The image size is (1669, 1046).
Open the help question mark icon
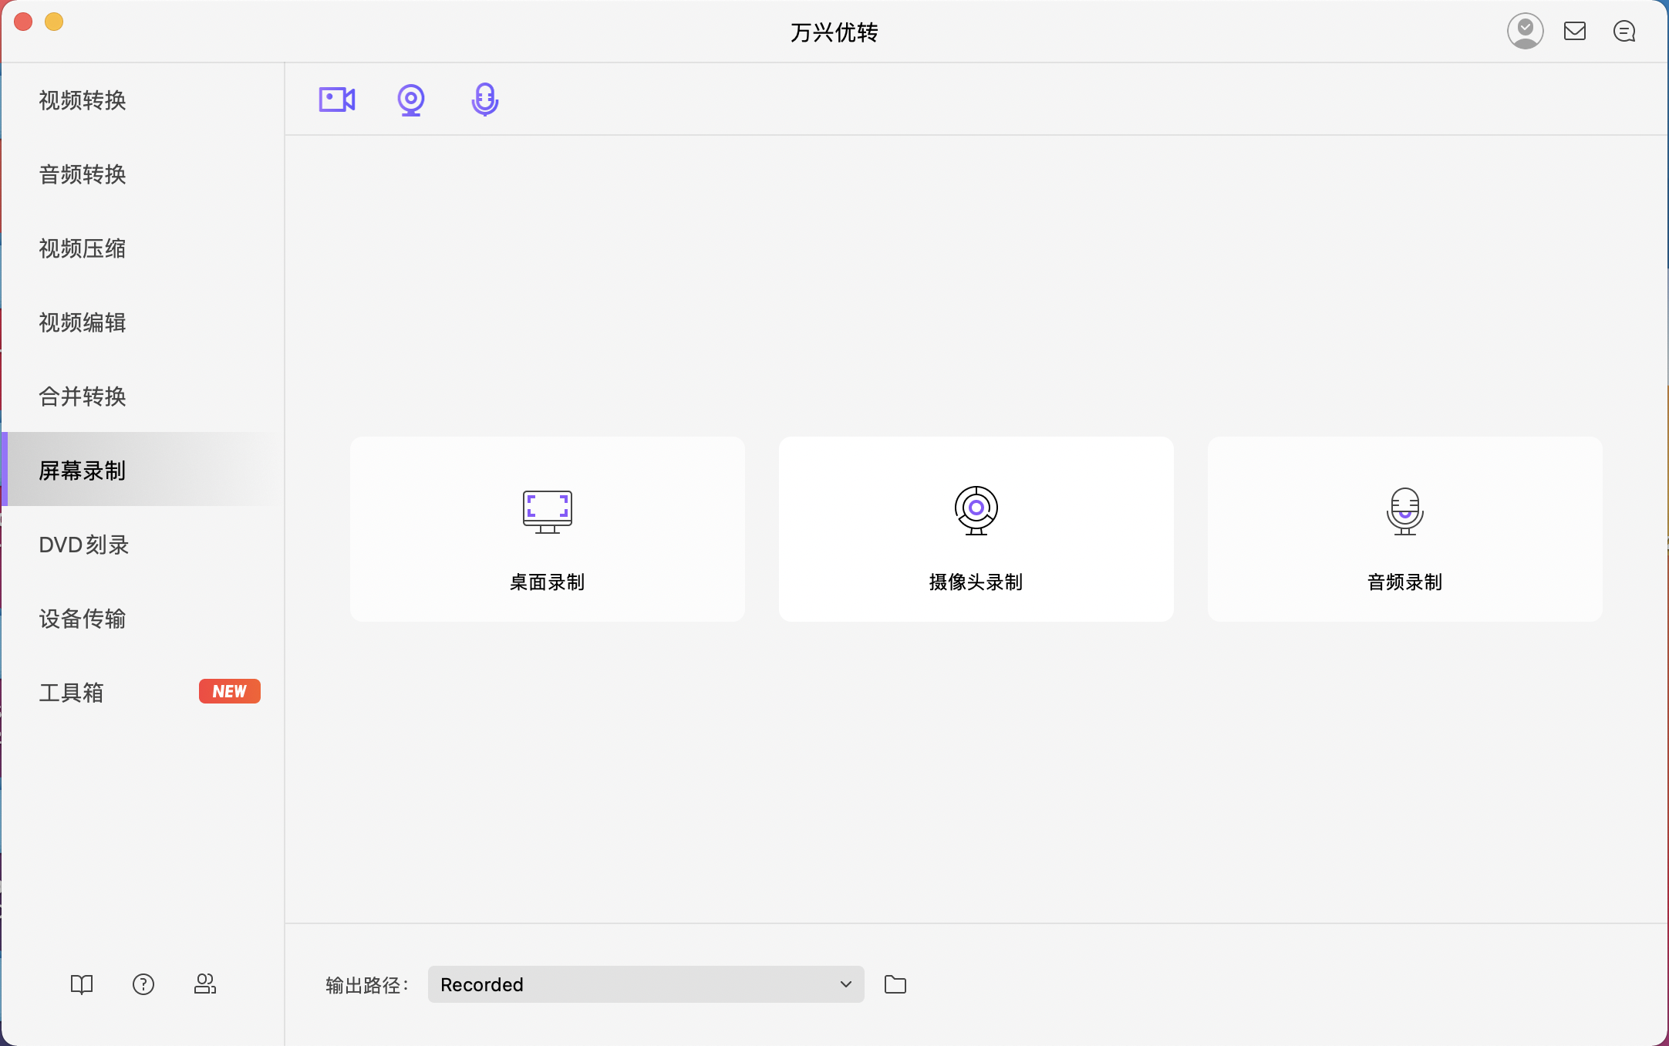[143, 984]
